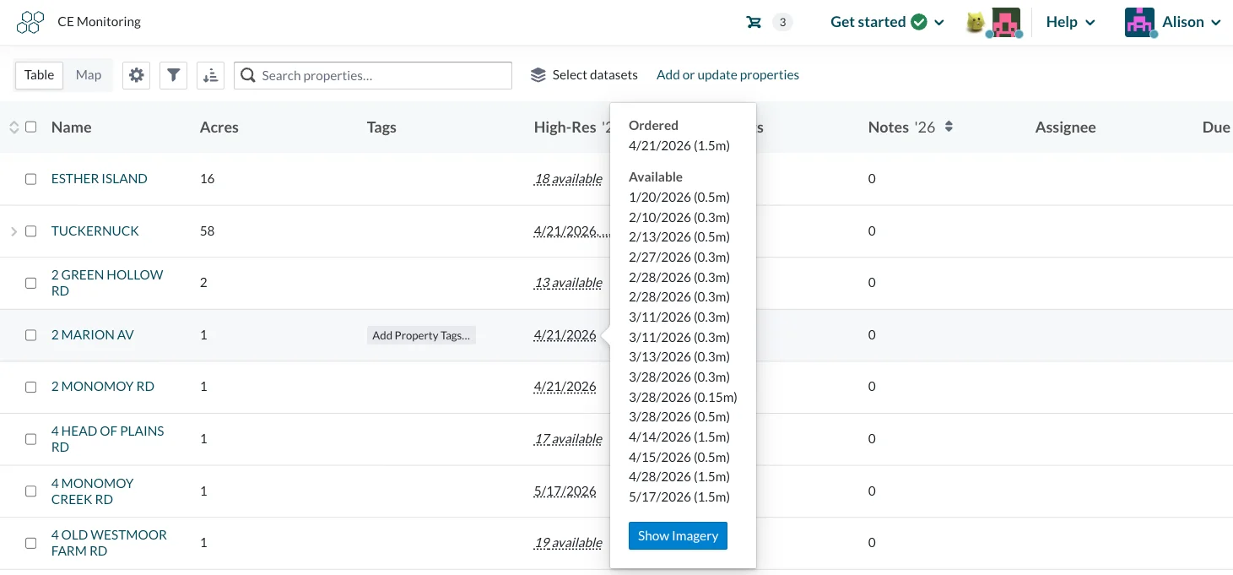Toggle the select-all header checkbox

31,127
